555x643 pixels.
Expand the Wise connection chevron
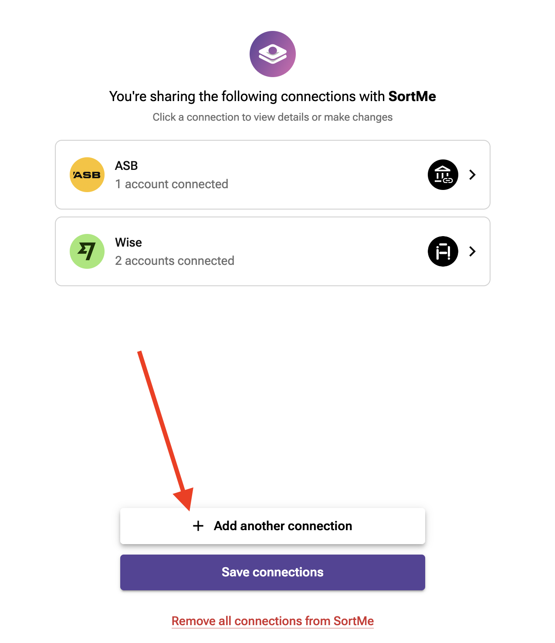point(472,251)
